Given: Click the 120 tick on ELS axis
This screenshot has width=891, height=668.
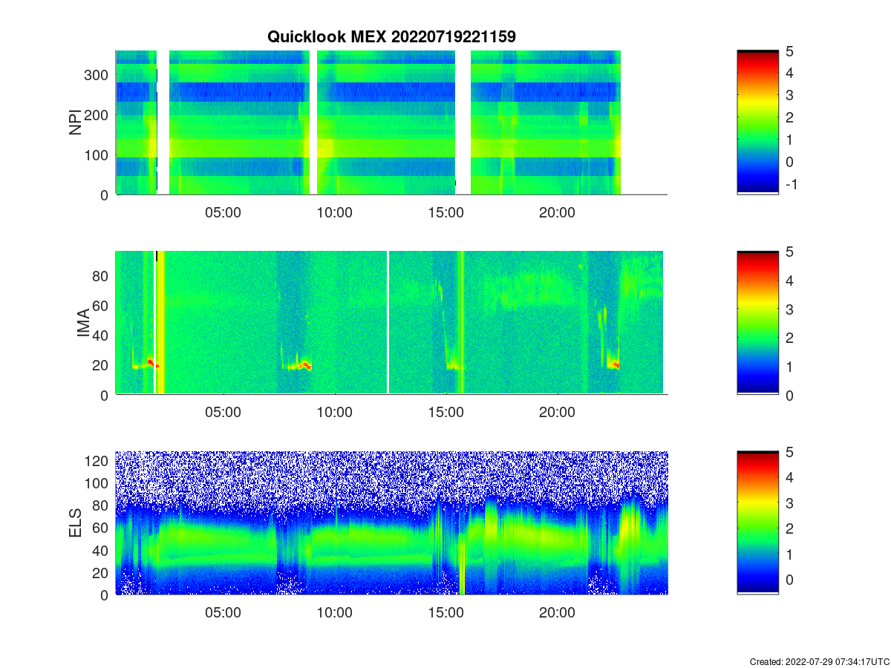Looking at the screenshot, I should (x=98, y=461).
